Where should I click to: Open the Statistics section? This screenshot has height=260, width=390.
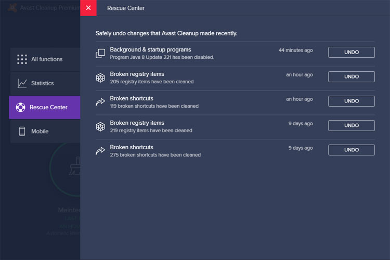click(45, 83)
